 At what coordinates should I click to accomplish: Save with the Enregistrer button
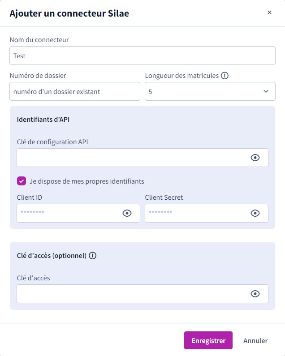point(208,340)
